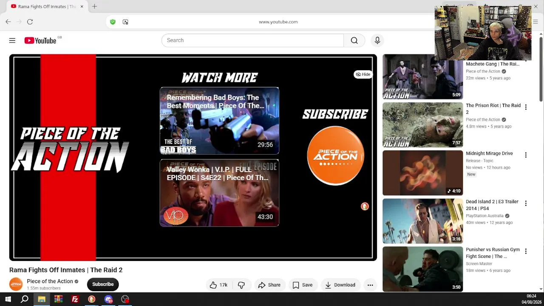Open the Punisher vs Russian Gym thumbnail
The height and width of the screenshot is (306, 544).
point(422,269)
